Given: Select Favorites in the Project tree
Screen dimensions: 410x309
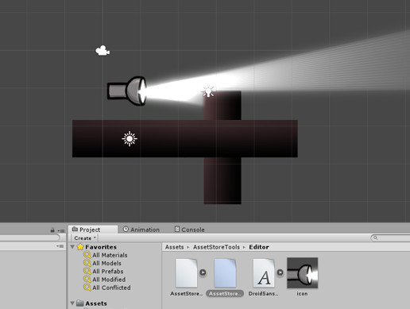Looking at the screenshot, I should (101, 247).
